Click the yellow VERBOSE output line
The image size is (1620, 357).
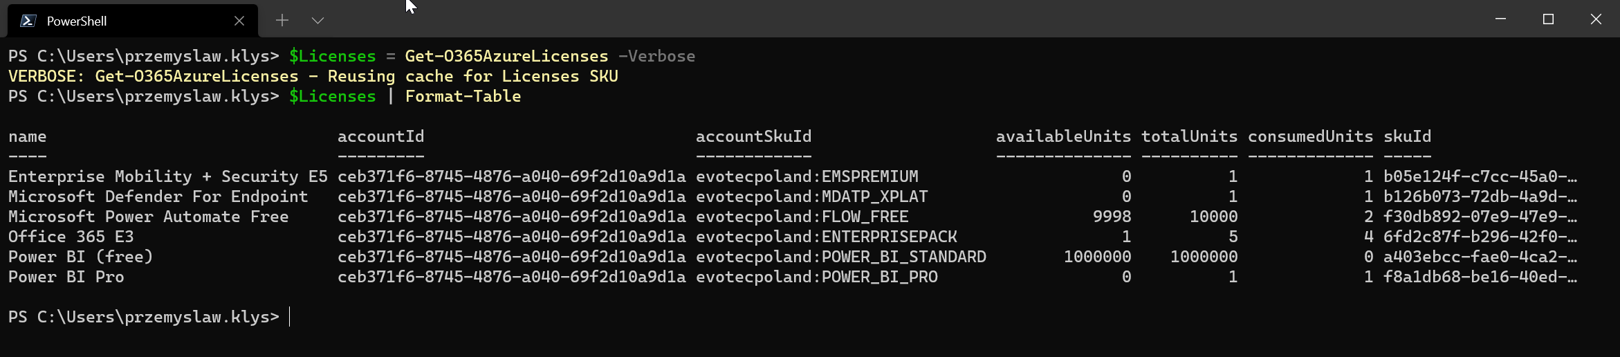tap(313, 76)
